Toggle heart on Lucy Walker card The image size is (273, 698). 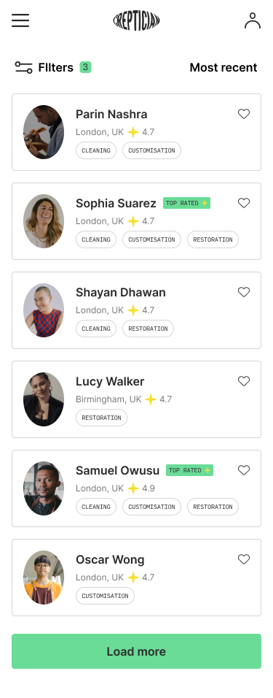244,381
